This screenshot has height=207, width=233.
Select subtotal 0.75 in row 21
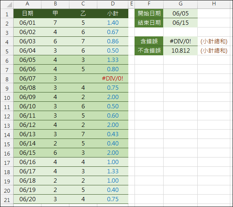tap(113, 199)
